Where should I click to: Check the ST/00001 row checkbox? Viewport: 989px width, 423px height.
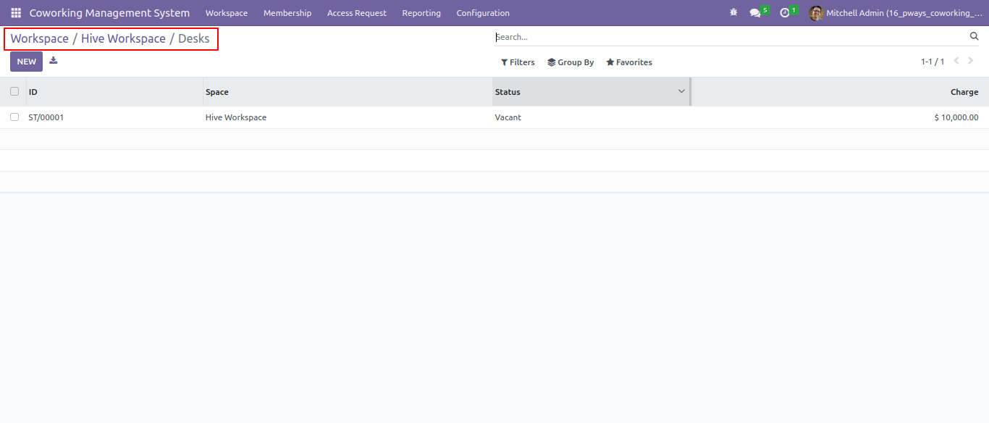[x=14, y=117]
